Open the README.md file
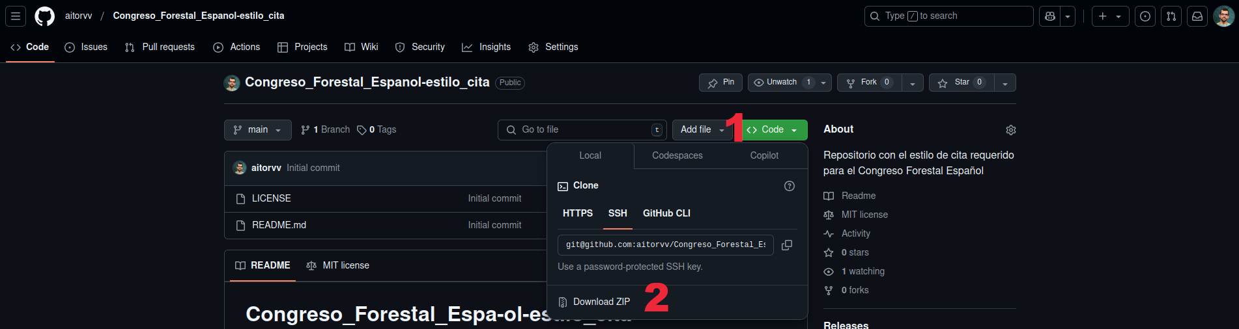1239x329 pixels. coord(279,225)
